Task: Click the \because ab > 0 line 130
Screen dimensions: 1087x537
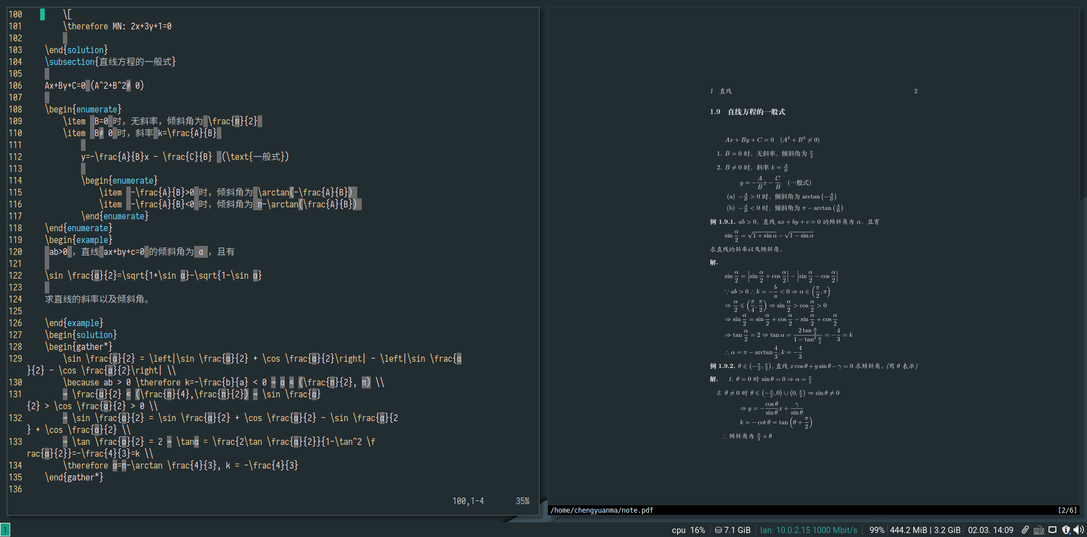Action: 224,382
